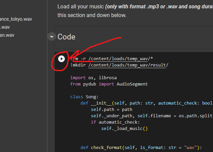Run the code cell with play button
This screenshot has height=152, width=213.
point(61,59)
